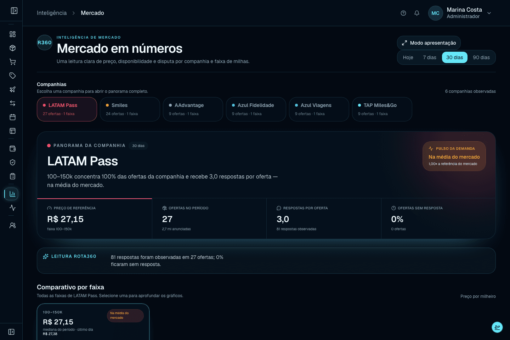Open the price tag icon in sidebar

tap(12, 76)
